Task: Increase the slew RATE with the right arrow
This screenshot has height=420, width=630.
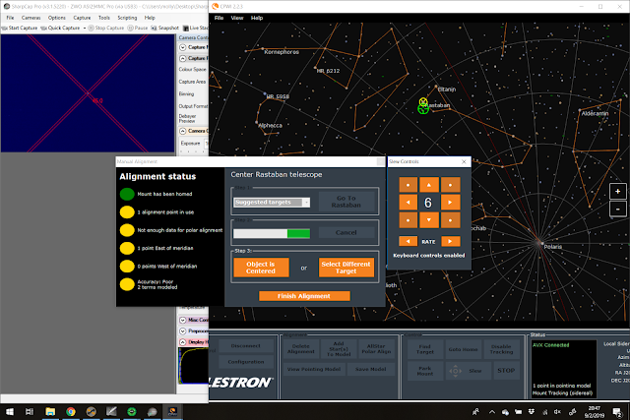Action: 451,241
